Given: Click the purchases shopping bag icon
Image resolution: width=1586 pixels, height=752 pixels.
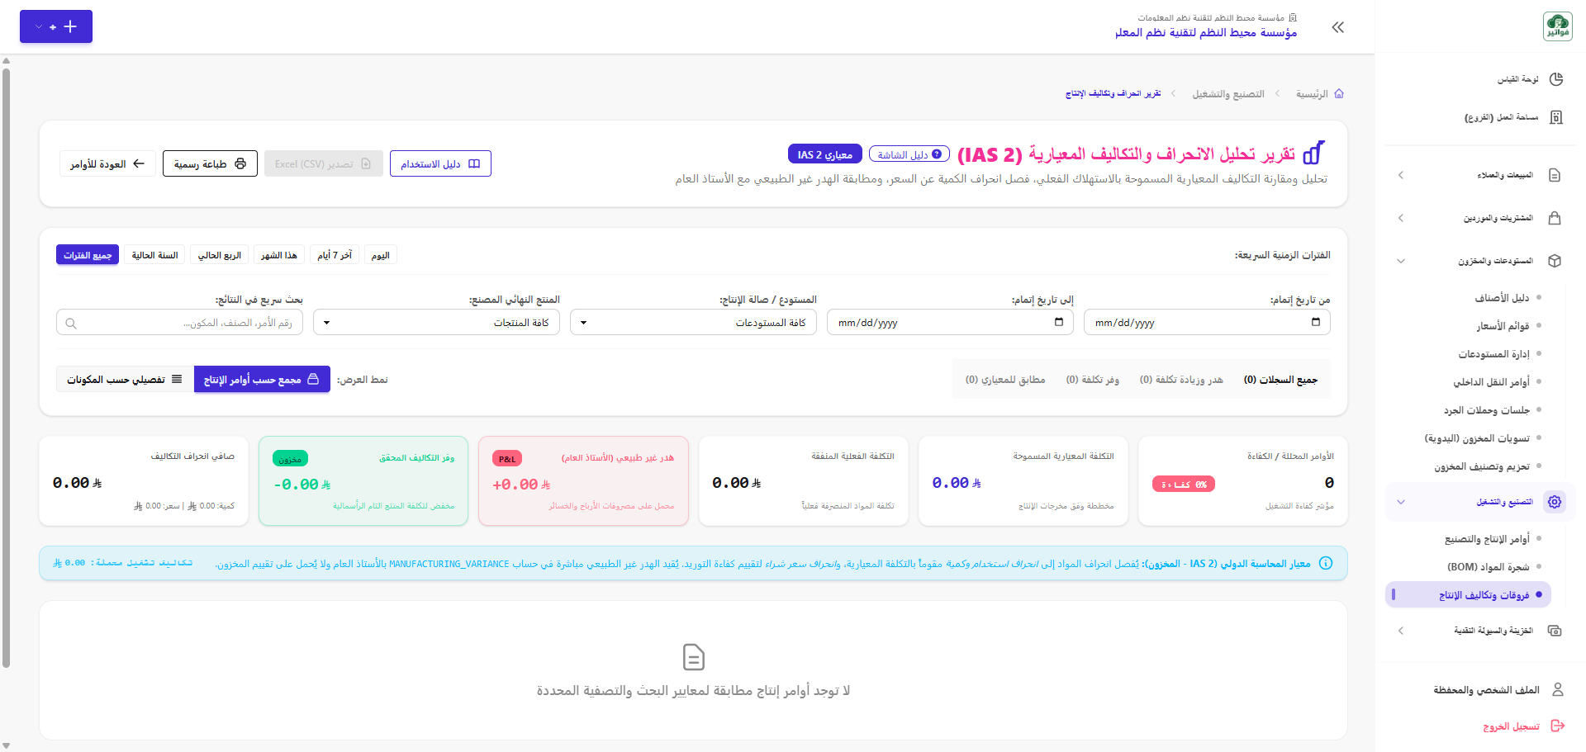Looking at the screenshot, I should (x=1555, y=218).
